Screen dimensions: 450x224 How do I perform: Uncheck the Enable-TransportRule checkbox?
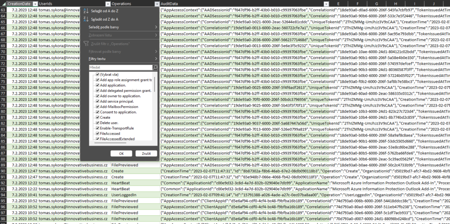tap(98, 128)
